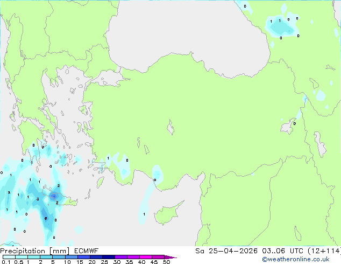This screenshot has width=341, height=264.
Task: Click the darkest blue rain cell over western Crete
Action: pos(54,197)
